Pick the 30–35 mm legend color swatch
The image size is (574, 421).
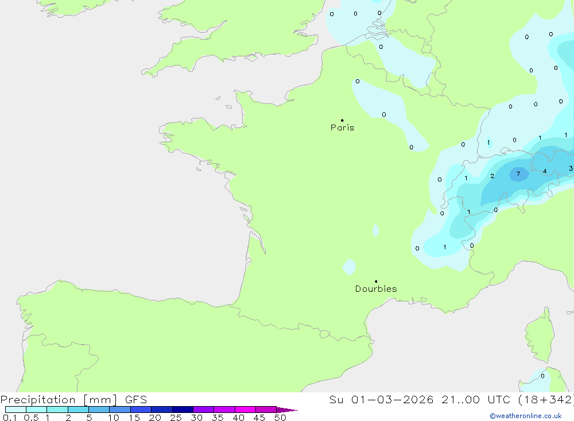tap(204, 410)
